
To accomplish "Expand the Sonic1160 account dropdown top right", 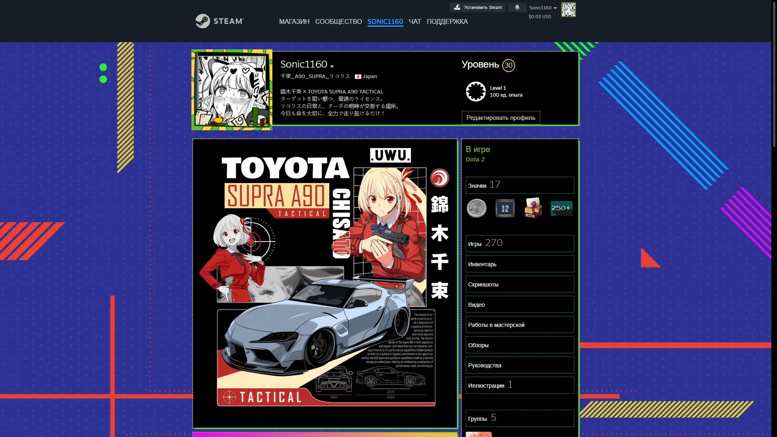I will [x=543, y=8].
